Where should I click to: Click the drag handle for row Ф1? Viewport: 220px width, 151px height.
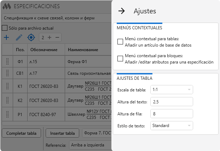(x=7, y=62)
